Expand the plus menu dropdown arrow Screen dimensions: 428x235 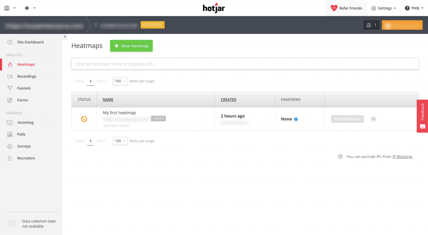[34, 8]
